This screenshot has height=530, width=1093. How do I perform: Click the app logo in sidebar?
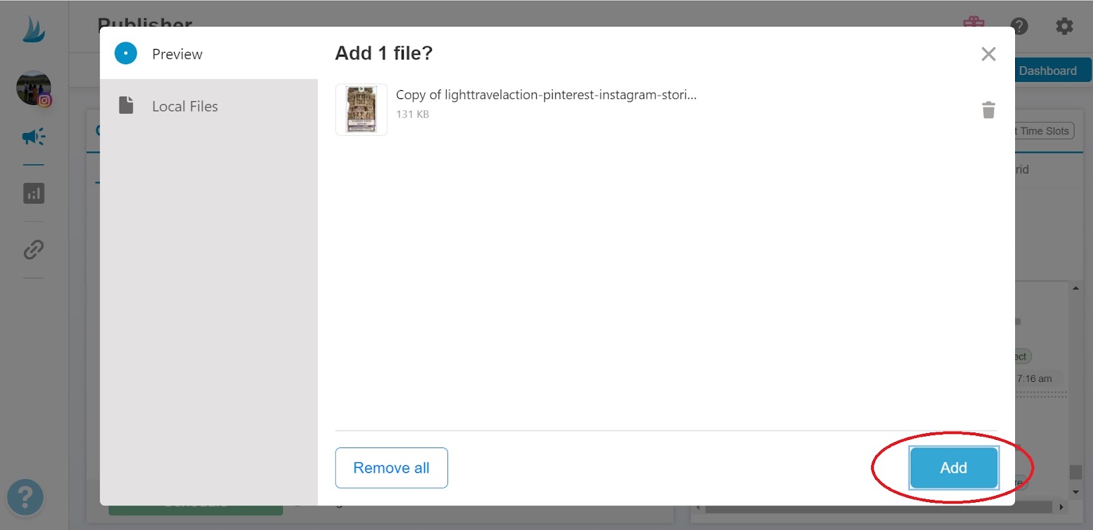33,30
